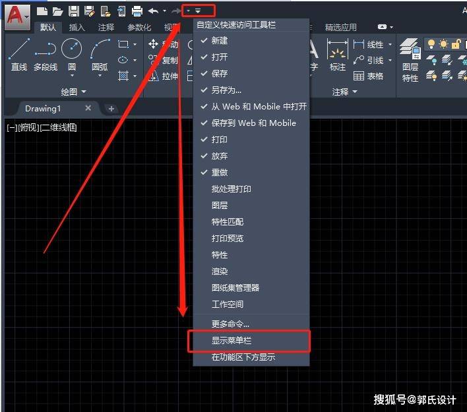Open the Undo history dropdown arrow
This screenshot has width=467, height=412.
pos(164,11)
